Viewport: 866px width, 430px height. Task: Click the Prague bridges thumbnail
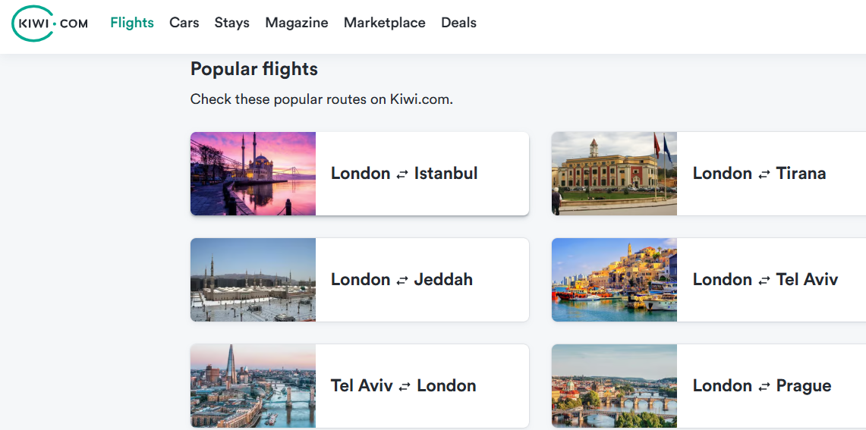tap(614, 386)
